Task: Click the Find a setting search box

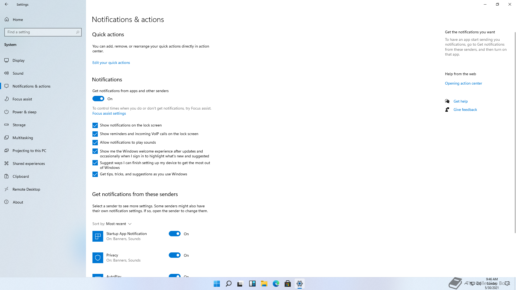Action: 43,32
